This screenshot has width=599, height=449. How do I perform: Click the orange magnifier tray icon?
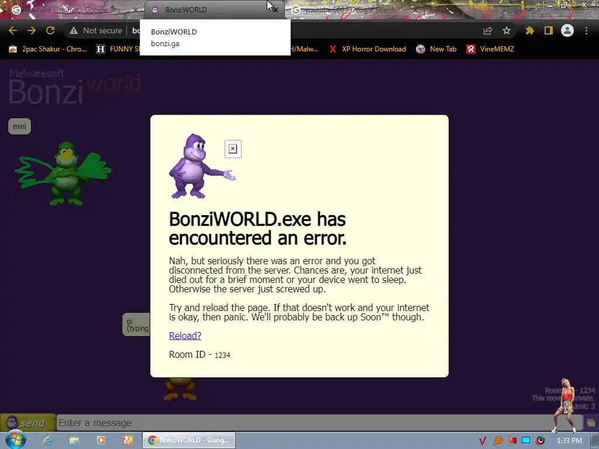point(498,441)
